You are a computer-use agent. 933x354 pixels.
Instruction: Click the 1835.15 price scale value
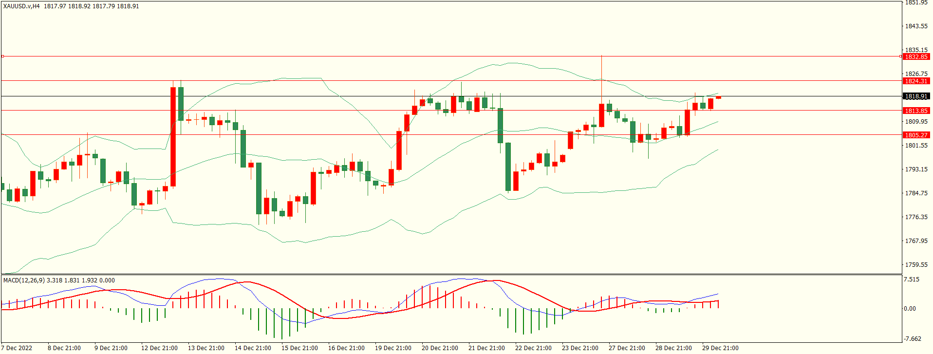tap(916, 50)
